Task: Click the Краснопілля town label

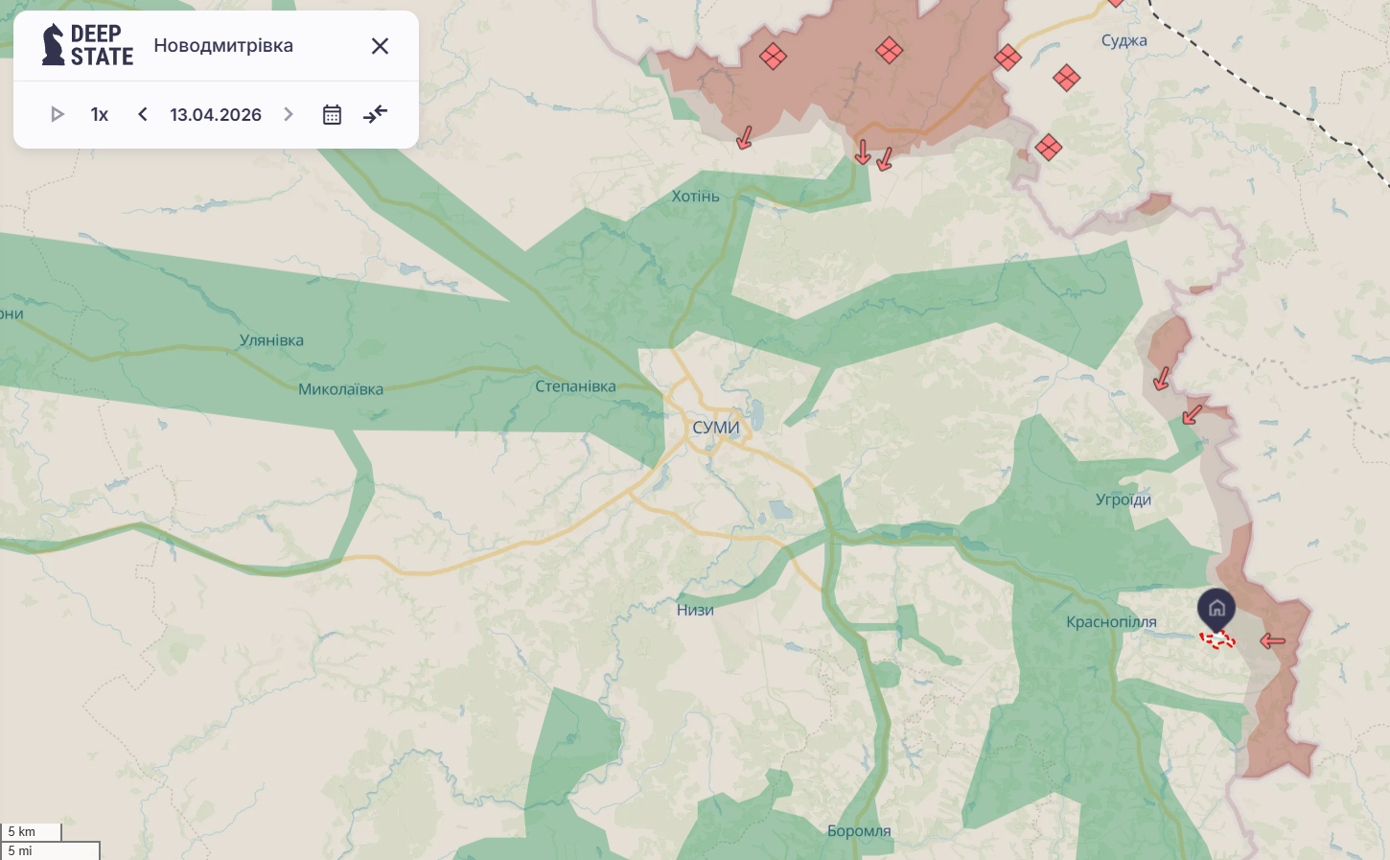Action: click(1111, 622)
